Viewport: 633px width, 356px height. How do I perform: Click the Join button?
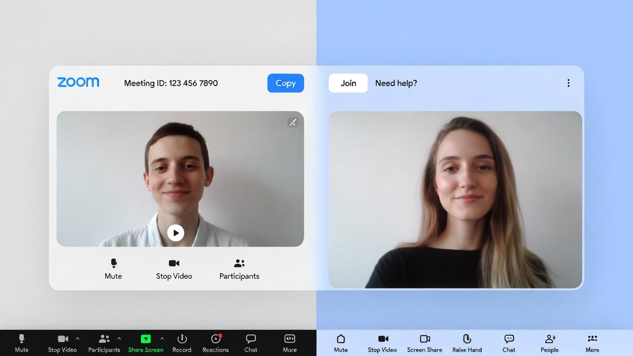tap(348, 83)
